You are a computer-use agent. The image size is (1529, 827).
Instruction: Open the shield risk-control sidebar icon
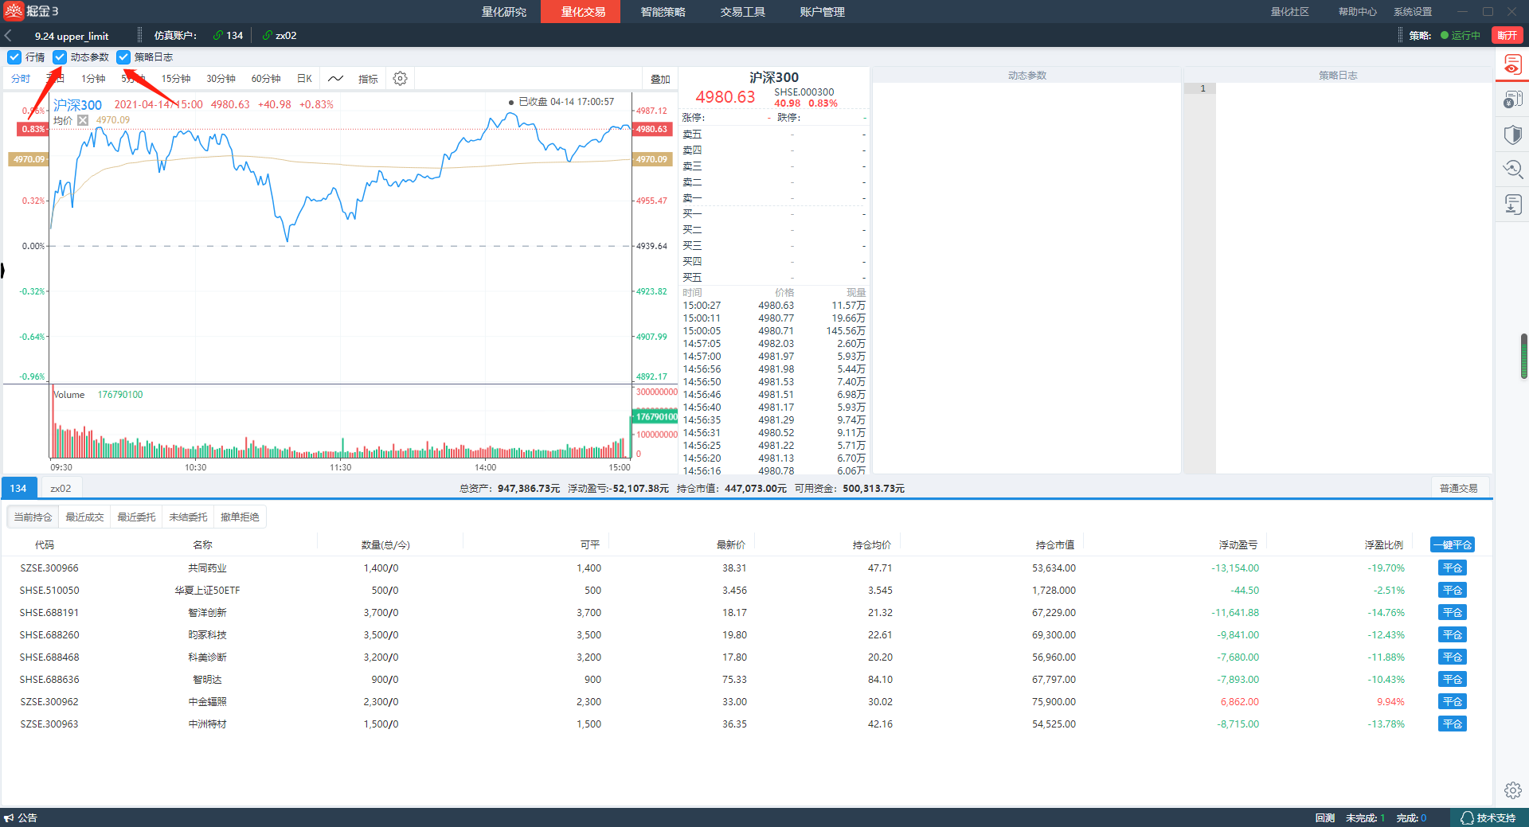(1512, 135)
